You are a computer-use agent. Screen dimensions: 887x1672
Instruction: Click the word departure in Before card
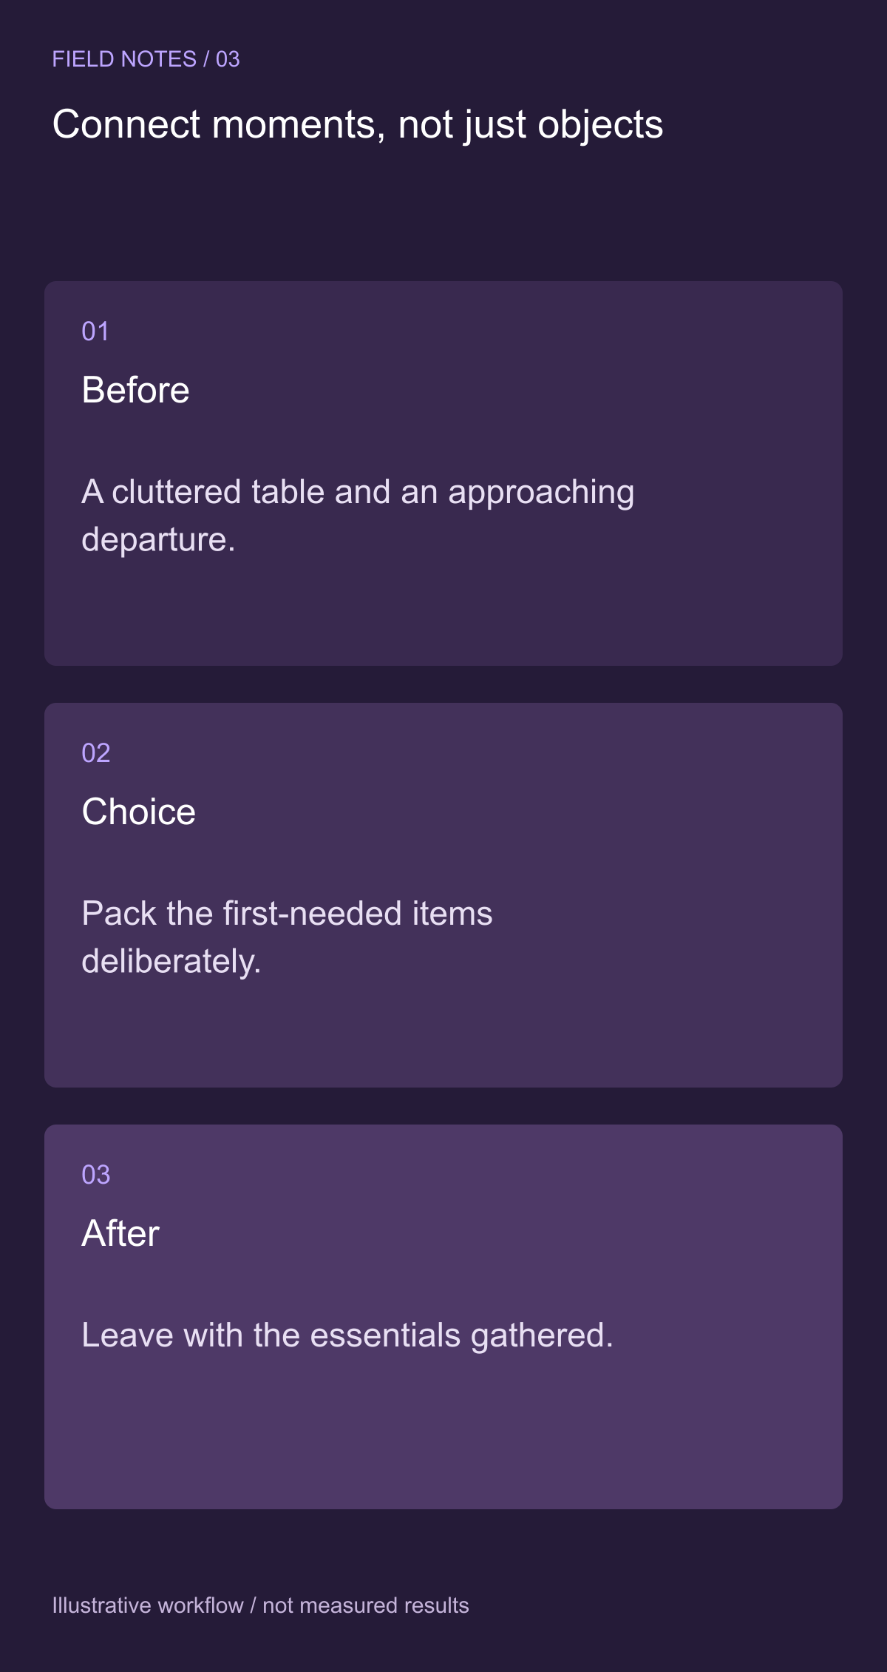(x=158, y=539)
